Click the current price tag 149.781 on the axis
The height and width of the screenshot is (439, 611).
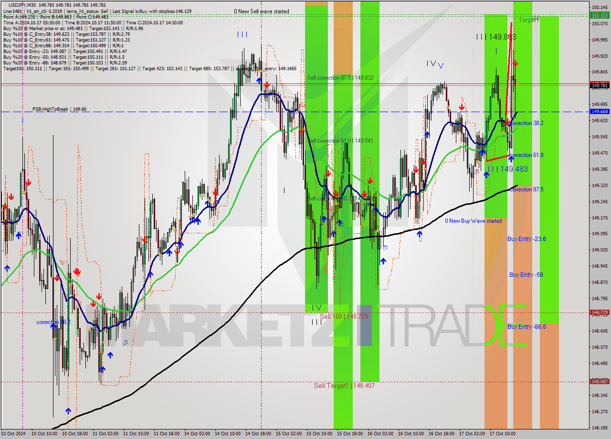coord(600,86)
